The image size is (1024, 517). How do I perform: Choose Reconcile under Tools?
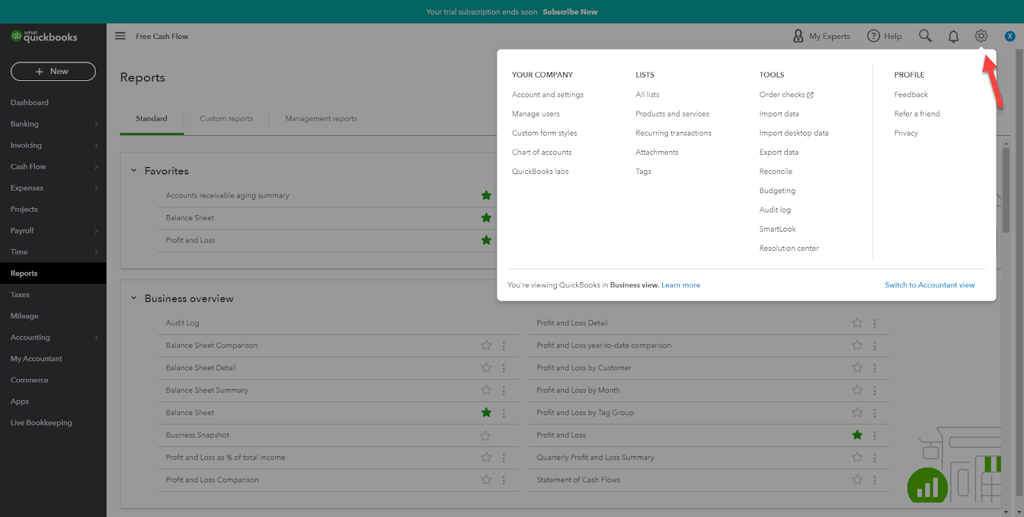pyautogui.click(x=776, y=171)
